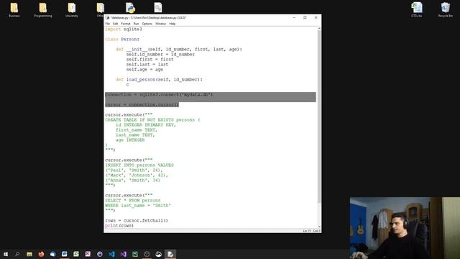Open Word from the taskbar
This screenshot has width=460, height=259.
65,254
